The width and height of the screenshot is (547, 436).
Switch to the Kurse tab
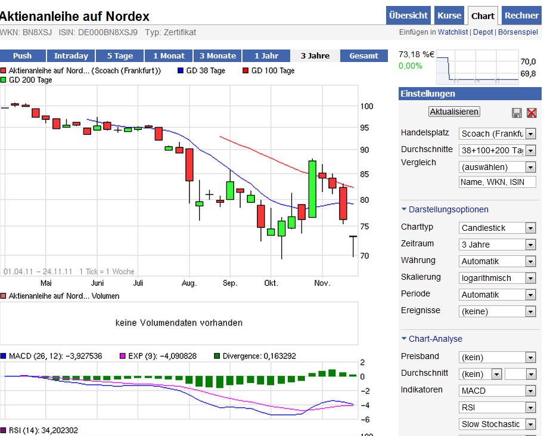click(x=449, y=16)
